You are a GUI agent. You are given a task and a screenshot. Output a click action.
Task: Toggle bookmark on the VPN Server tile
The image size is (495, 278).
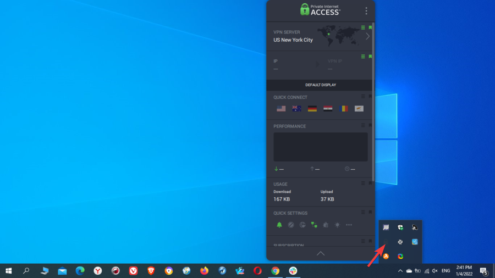[x=371, y=27]
